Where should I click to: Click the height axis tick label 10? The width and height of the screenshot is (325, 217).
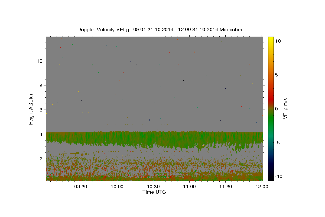(x=40, y=61)
